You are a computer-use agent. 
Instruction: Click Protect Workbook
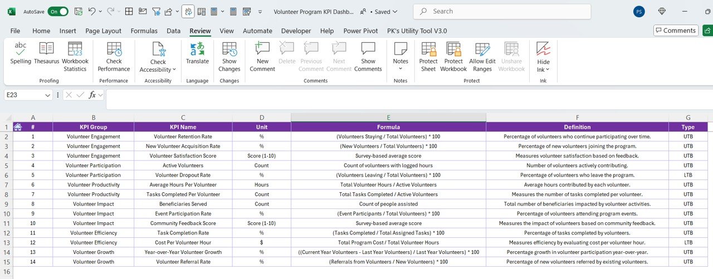tap(453, 57)
